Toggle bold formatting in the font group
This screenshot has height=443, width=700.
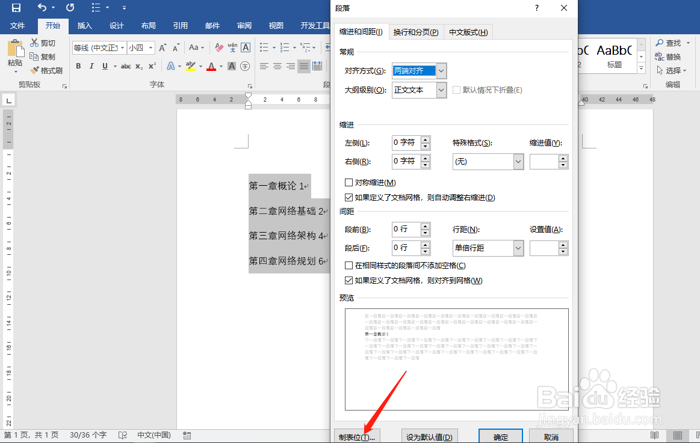pyautogui.click(x=78, y=66)
